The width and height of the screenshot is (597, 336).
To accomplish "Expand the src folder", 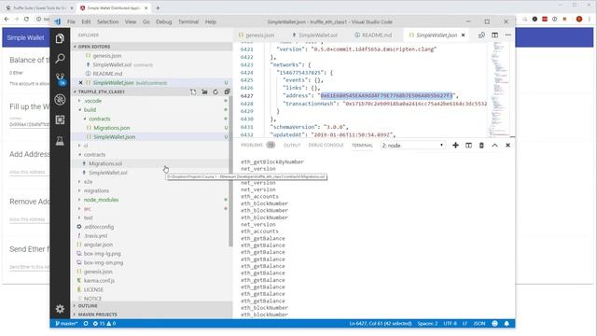I will tap(87, 209).
